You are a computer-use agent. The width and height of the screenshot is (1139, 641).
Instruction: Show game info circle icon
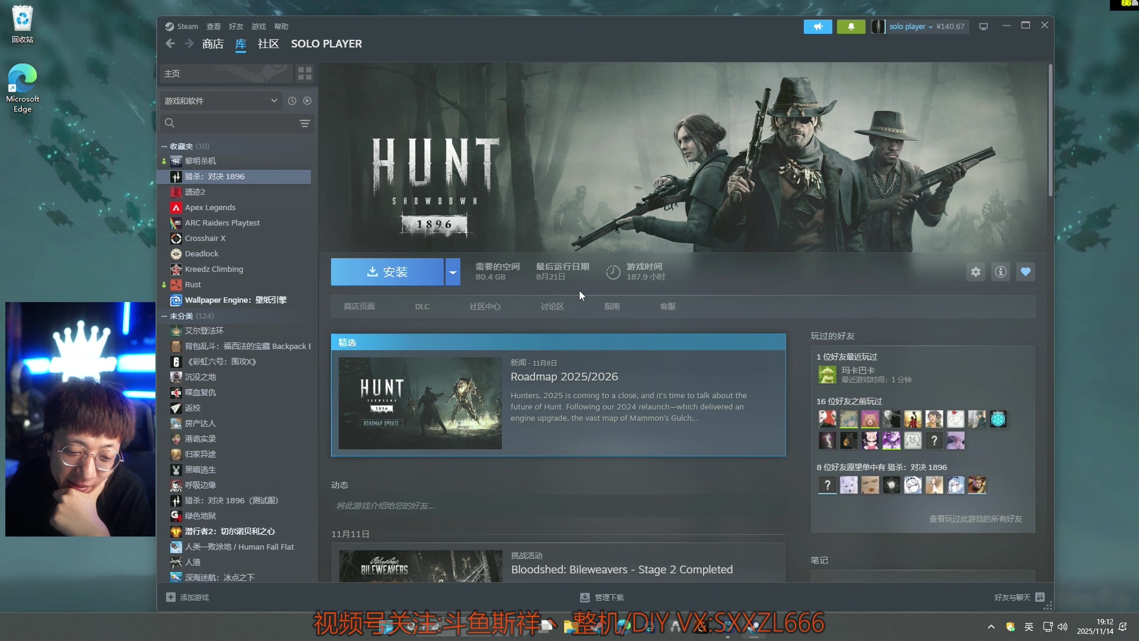pyautogui.click(x=1001, y=272)
